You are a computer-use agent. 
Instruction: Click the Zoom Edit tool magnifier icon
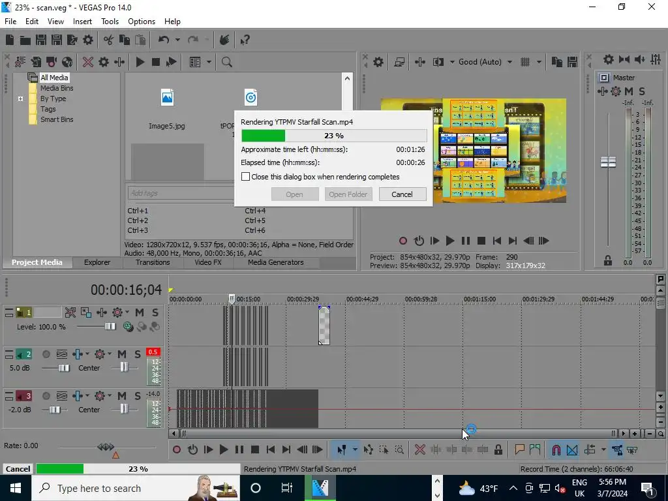pyautogui.click(x=399, y=449)
